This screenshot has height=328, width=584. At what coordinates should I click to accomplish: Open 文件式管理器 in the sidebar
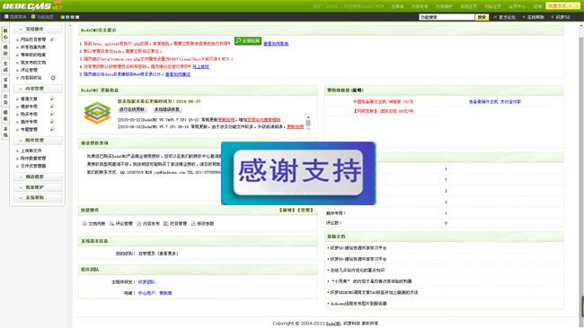[33, 166]
